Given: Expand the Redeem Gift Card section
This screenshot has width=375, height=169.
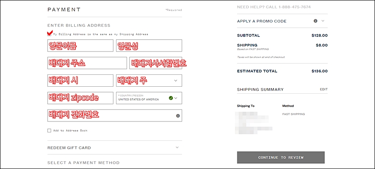Looking at the screenshot, I should 177,147.
